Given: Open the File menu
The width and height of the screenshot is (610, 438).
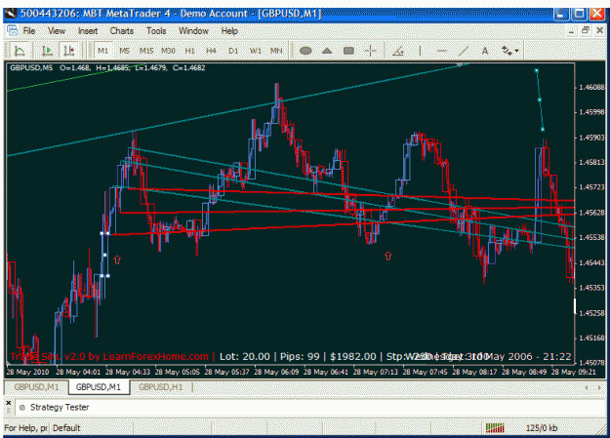Looking at the screenshot, I should [28, 31].
